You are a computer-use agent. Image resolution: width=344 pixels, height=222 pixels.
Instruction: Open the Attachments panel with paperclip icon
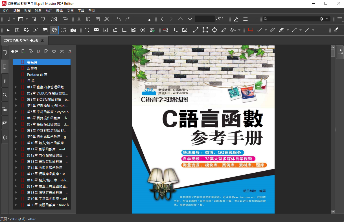tap(5, 81)
